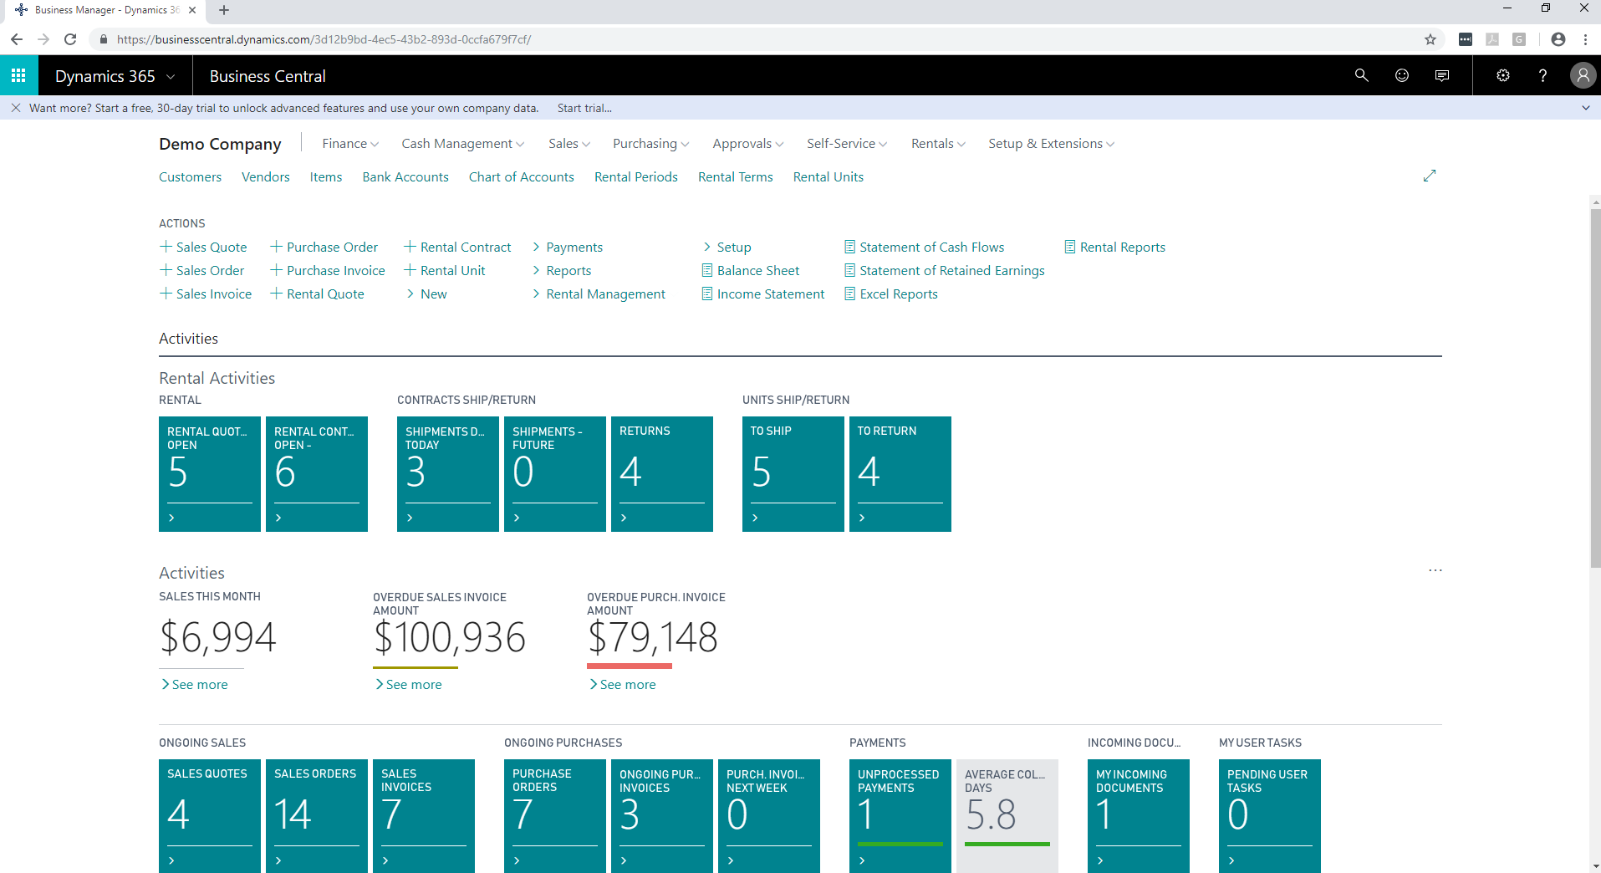
Task: Open the Dynamics 365 app launcher waffle icon
Action: pos(18,75)
